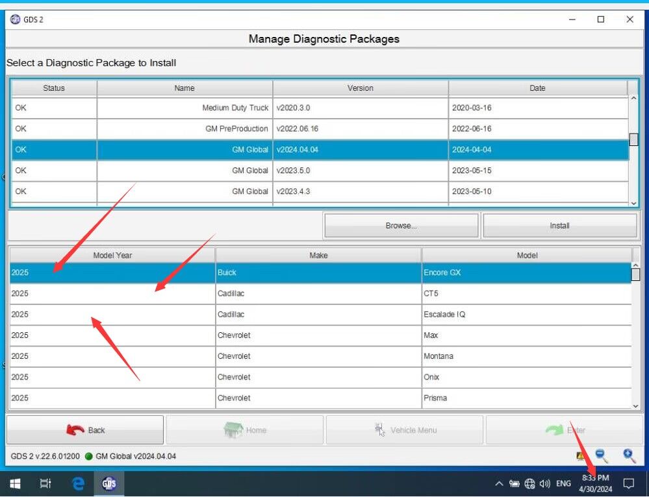649x497 pixels.
Task: Click the battery tray icon
Action: [x=515, y=483]
